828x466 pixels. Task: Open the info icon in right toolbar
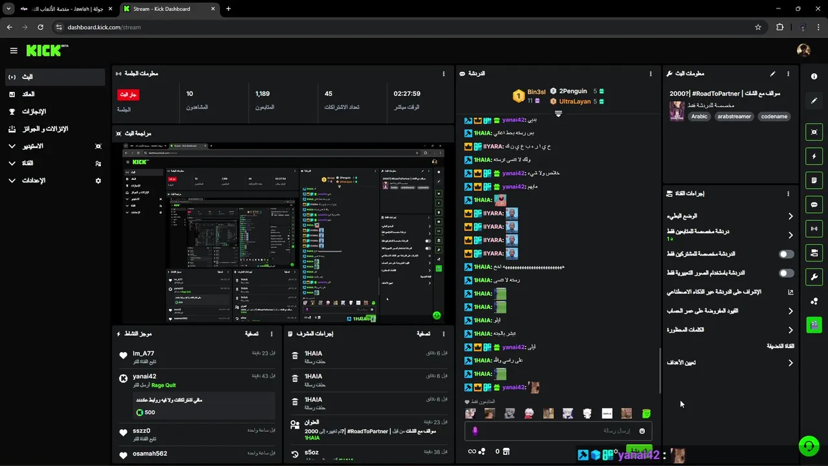click(x=814, y=76)
